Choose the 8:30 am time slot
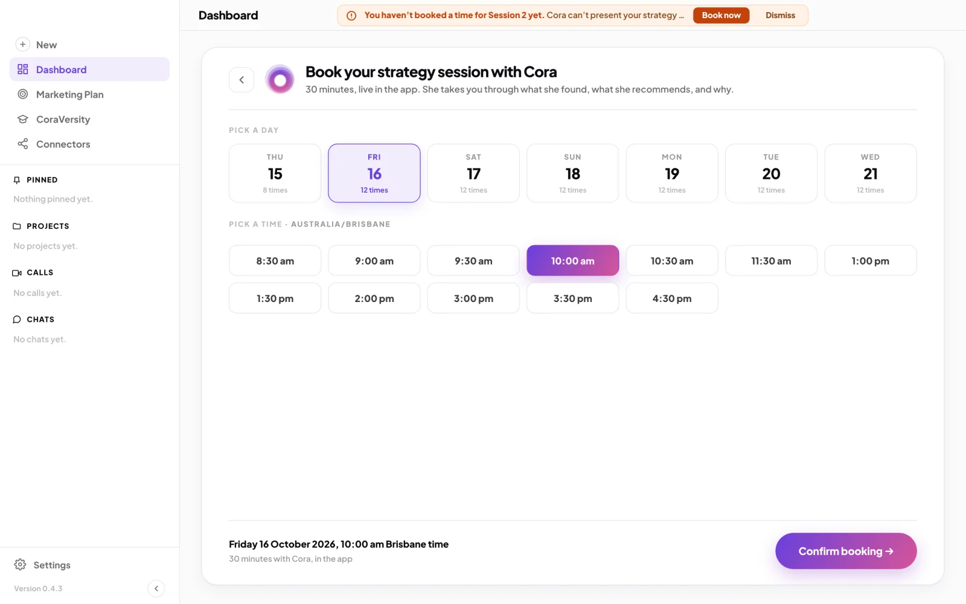The image size is (966, 604). 275,261
